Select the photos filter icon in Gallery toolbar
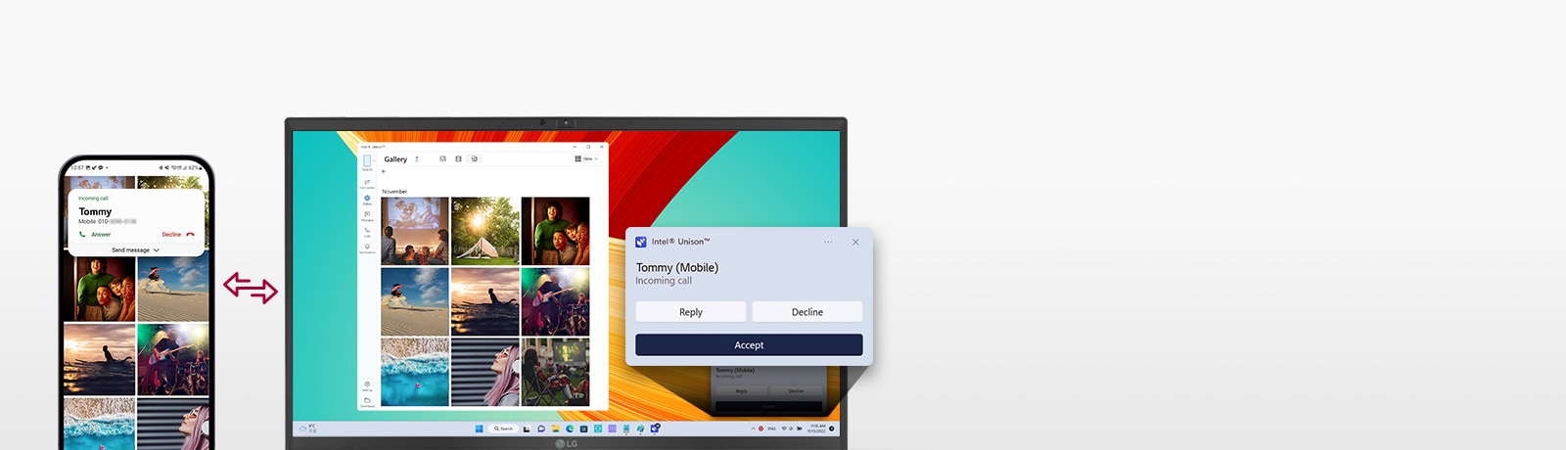Image resolution: width=1566 pixels, height=450 pixels. [x=442, y=158]
